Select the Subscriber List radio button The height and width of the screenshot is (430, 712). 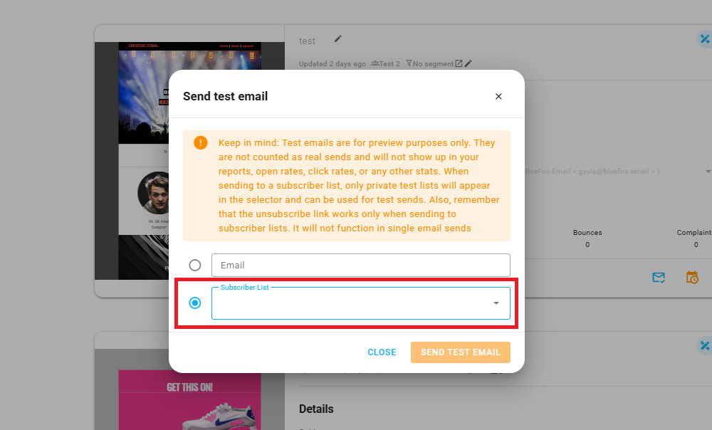[194, 303]
